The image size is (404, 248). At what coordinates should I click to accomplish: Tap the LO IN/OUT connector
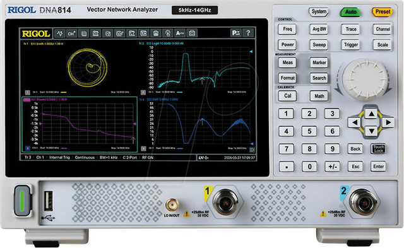[x=172, y=205]
